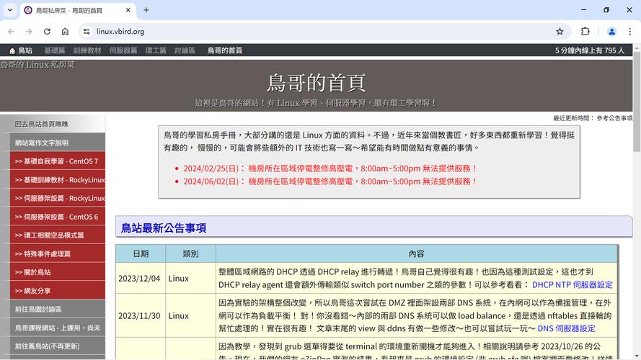
Task: Click the date cell 2023/12/04
Action: [139, 279]
